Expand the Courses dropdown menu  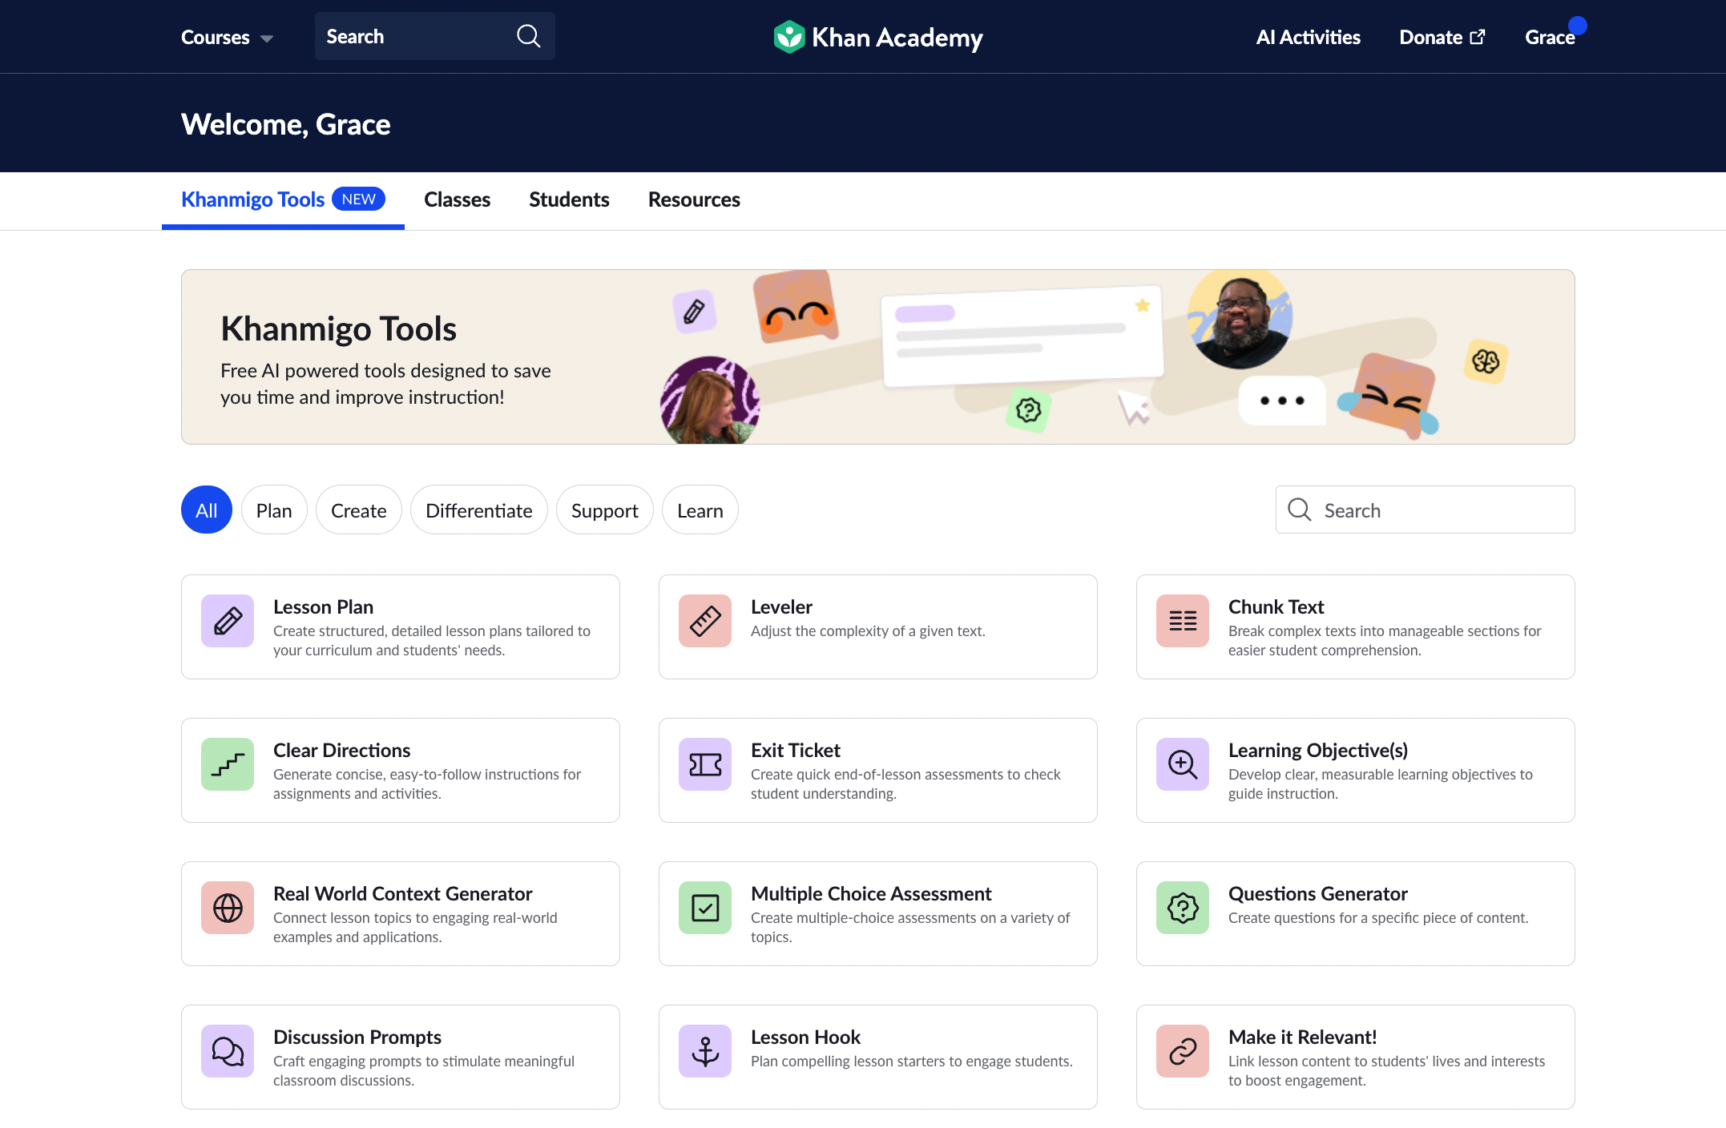click(227, 38)
